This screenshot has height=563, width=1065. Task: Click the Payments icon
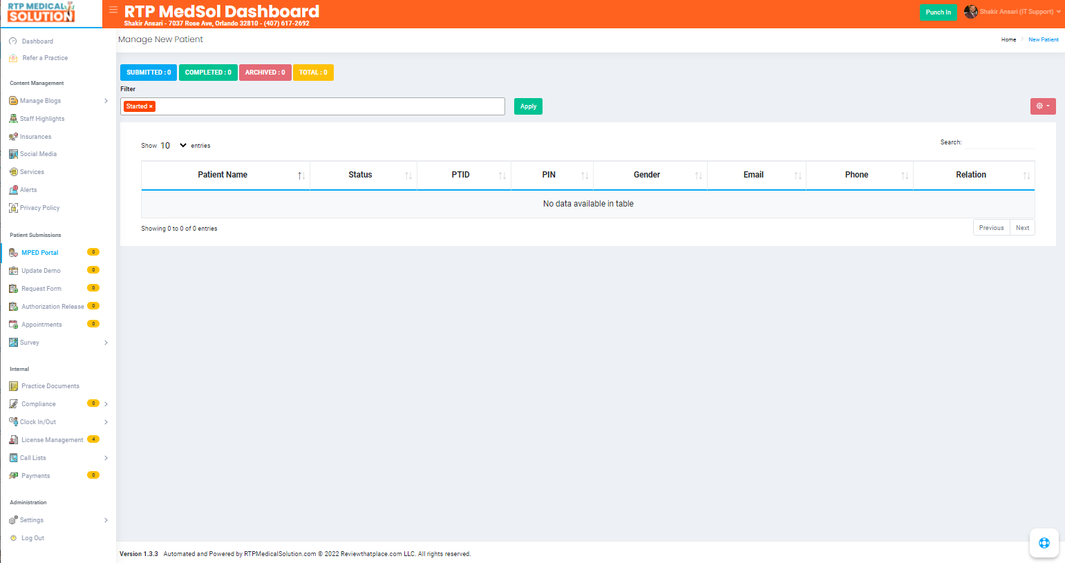pyautogui.click(x=13, y=476)
